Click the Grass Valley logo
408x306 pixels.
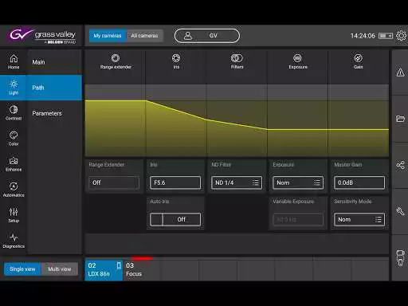coord(42,36)
